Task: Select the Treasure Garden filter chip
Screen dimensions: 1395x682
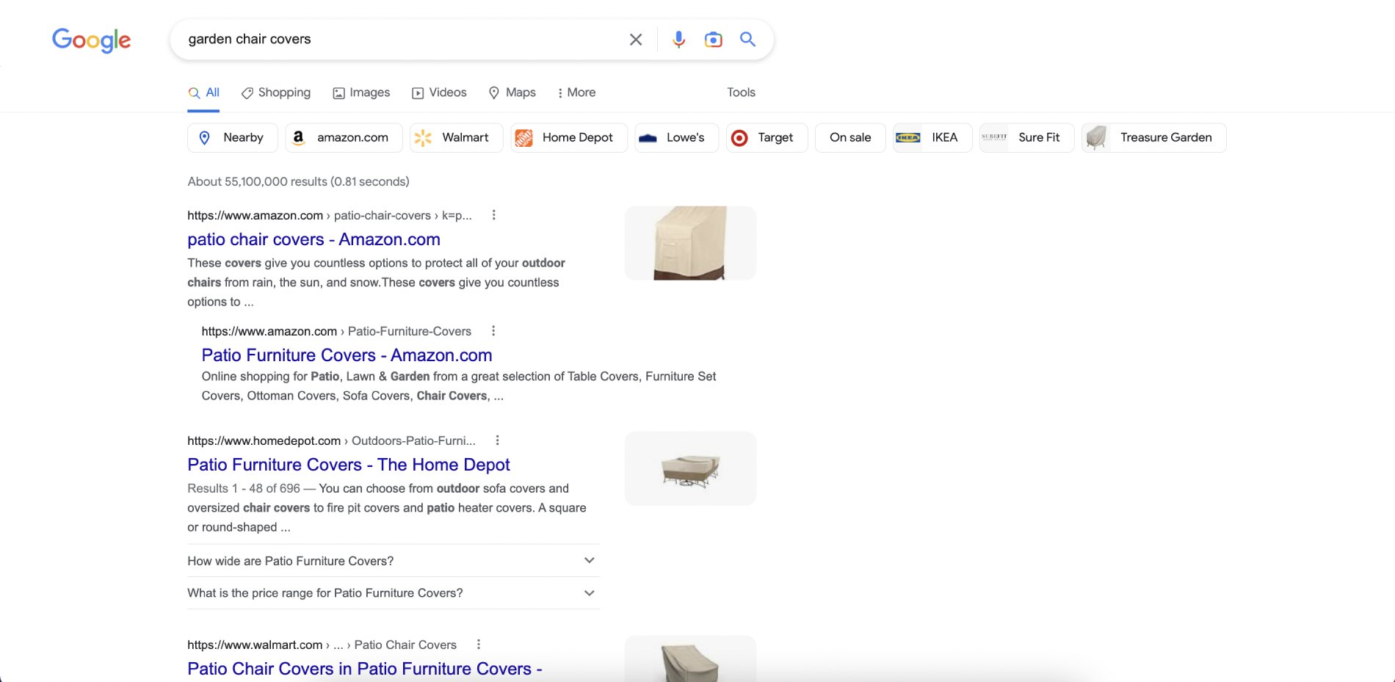Action: [1153, 138]
